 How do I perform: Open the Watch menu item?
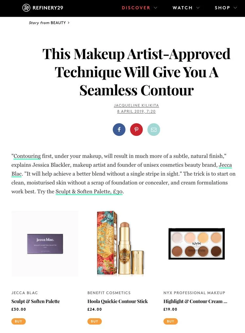click(183, 8)
